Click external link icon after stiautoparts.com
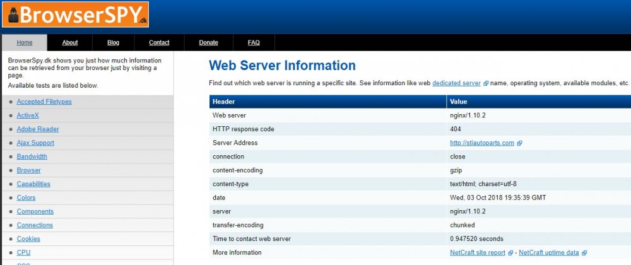631x265 pixels. tap(519, 143)
